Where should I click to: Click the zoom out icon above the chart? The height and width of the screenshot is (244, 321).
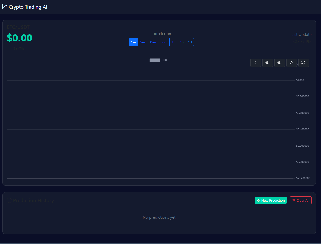[280, 63]
